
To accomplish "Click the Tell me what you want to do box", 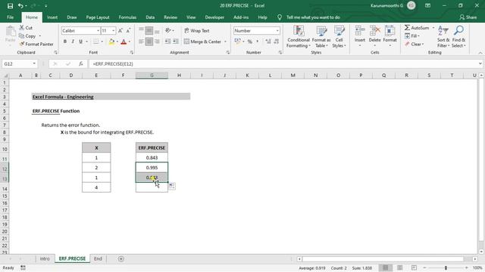I will (x=313, y=17).
